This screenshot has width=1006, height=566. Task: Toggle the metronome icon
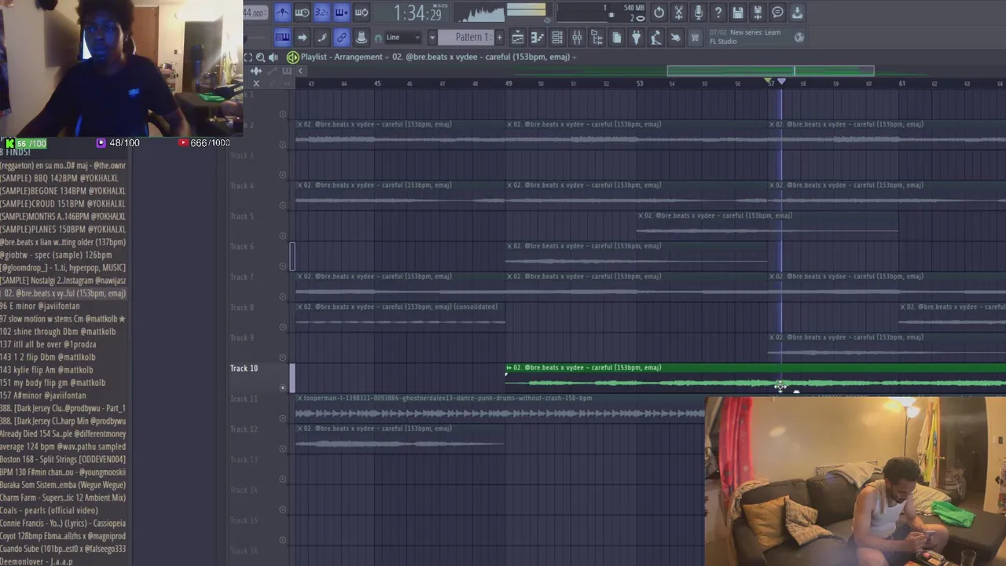coord(282,13)
